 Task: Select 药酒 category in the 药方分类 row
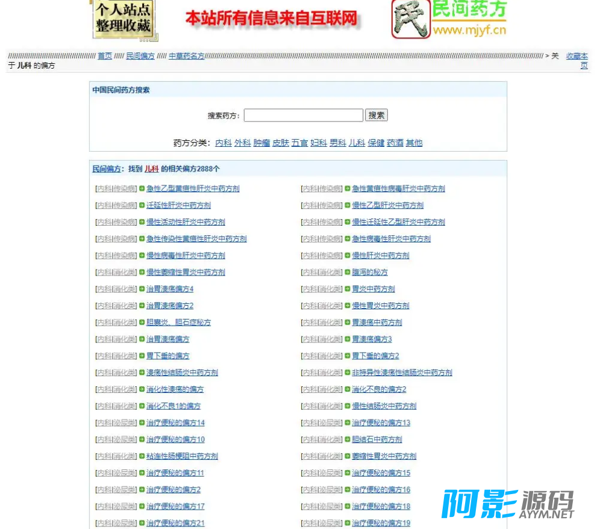395,143
